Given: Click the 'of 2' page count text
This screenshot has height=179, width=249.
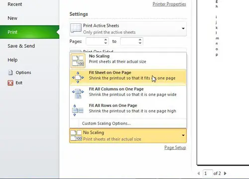Looking at the screenshot, I should 217,174.
